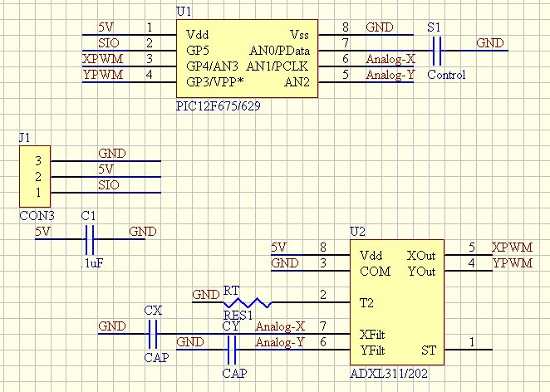550x392 pixels.
Task: Click the 5V label on U2 pin 8
Action: pos(279,247)
